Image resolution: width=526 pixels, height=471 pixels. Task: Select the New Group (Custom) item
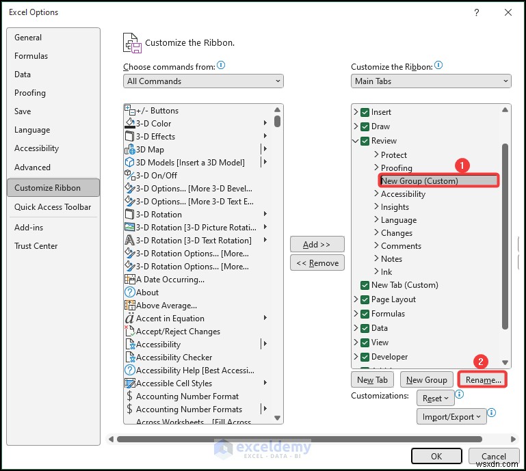click(439, 180)
